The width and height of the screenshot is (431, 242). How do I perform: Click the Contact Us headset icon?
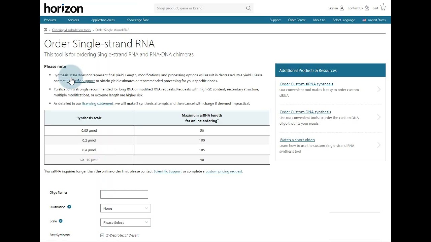(x=367, y=8)
